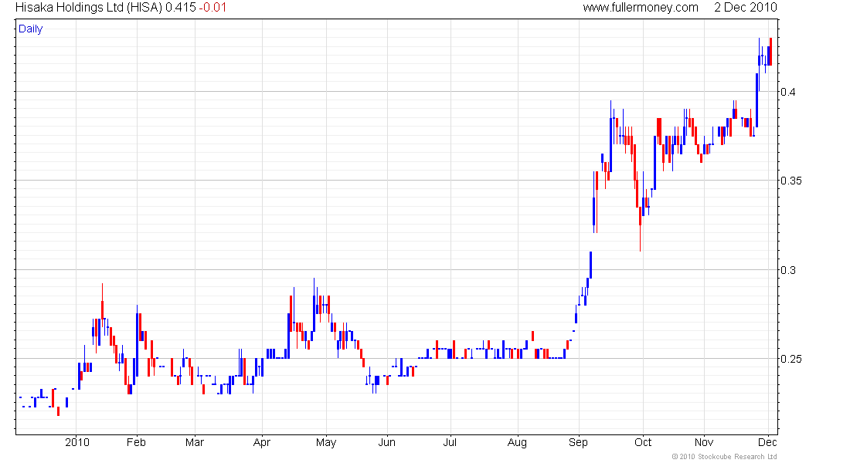Click the 0.3 price axis label

[x=788, y=269]
